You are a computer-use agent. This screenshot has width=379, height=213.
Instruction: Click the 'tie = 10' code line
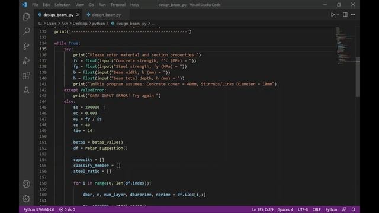coord(83,130)
